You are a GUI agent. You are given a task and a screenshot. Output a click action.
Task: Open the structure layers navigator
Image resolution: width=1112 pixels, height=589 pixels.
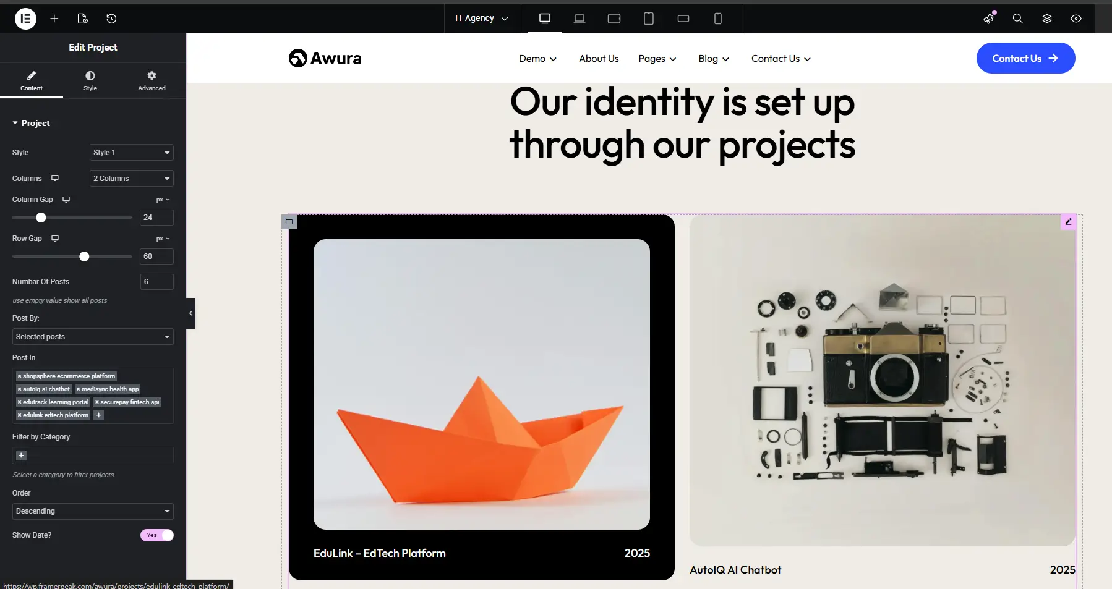[x=1047, y=19]
